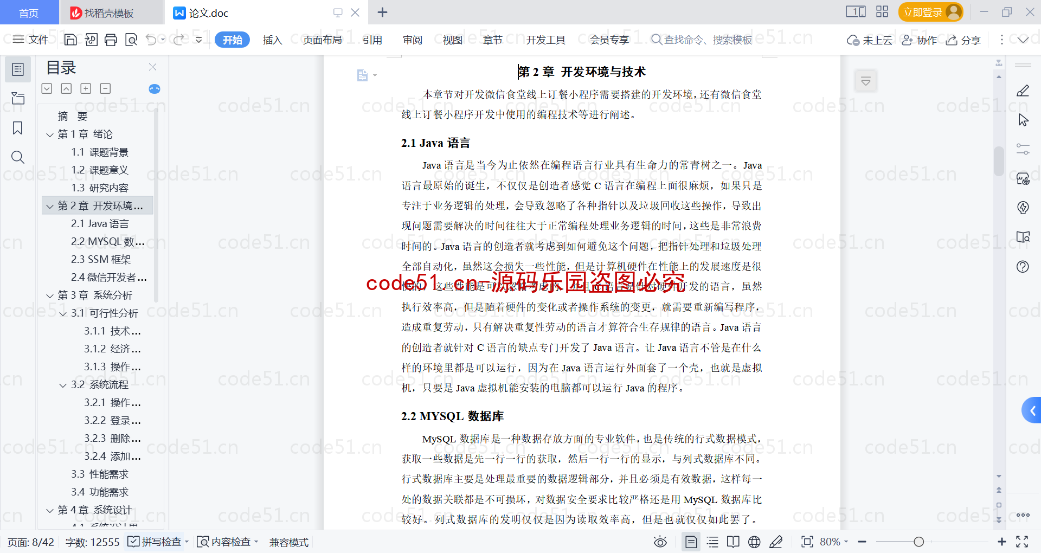The width and height of the screenshot is (1041, 553).
Task: Toggle content check (内容检查)
Action: point(227,542)
